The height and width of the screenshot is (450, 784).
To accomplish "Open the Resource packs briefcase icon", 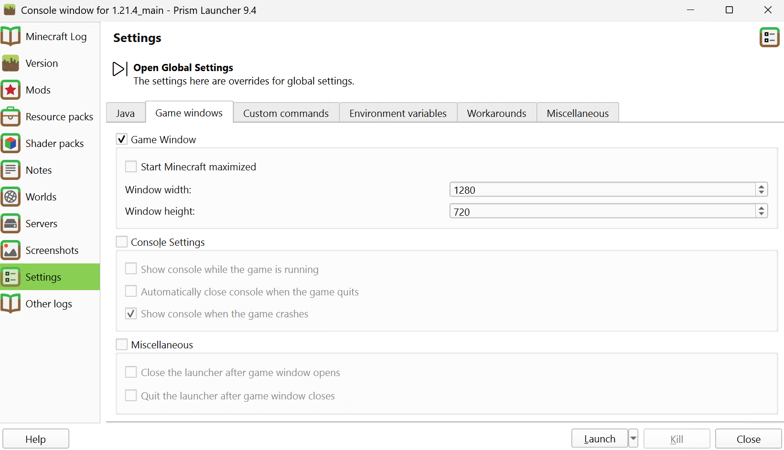I will 11,116.
